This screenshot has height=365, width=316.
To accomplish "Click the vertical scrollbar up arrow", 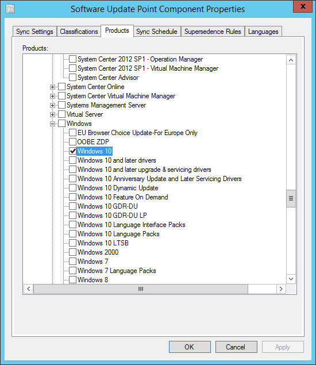I will click(291, 60).
